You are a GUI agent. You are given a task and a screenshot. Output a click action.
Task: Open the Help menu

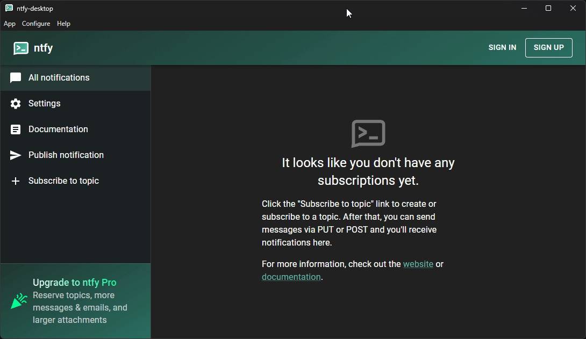click(63, 24)
